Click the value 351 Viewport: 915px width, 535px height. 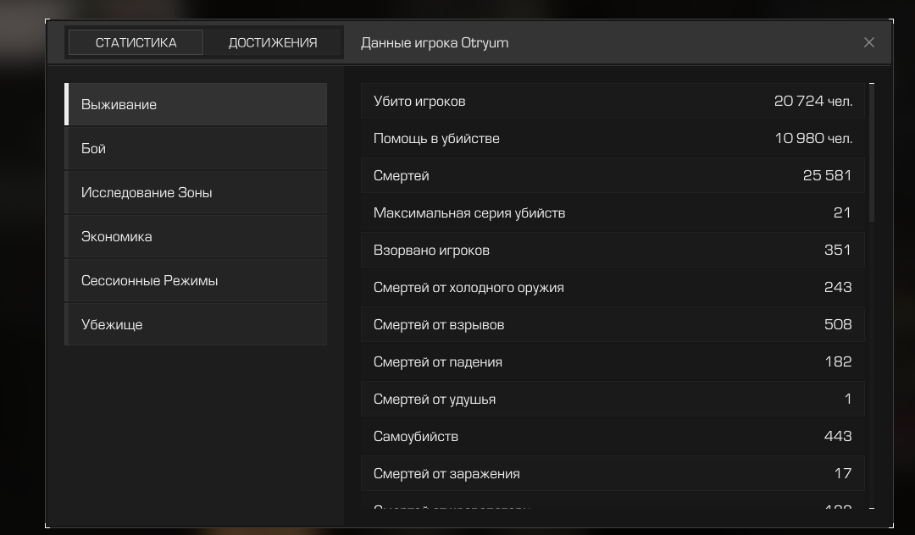[x=838, y=250]
